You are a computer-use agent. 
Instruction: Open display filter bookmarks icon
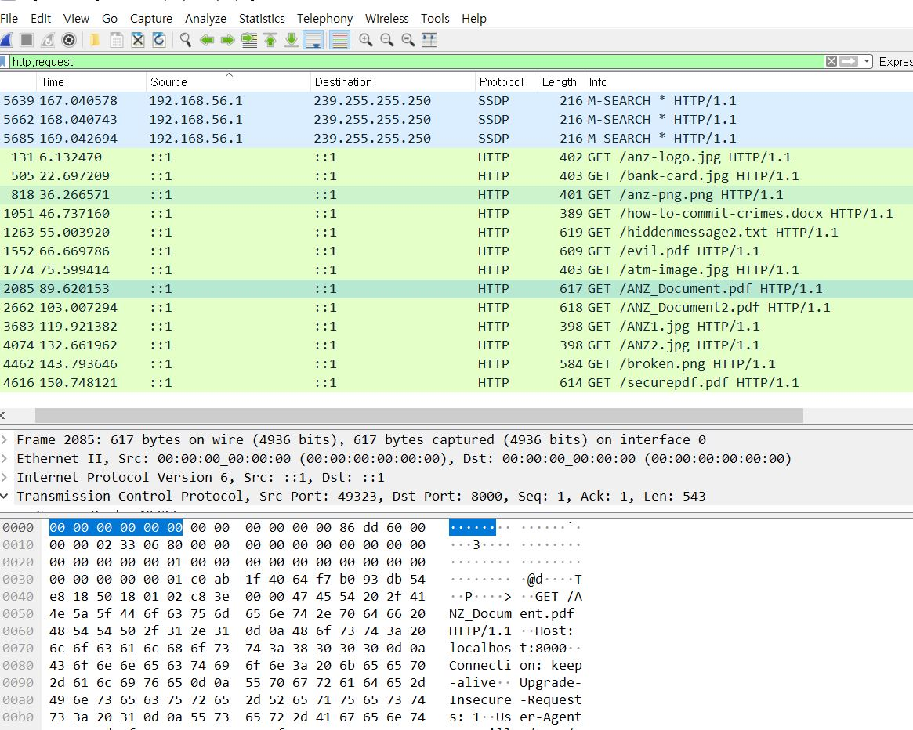coord(3,62)
